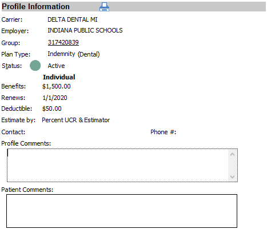Click the Indemnity (Dental) plan type value
This screenshot has width=267, height=229.
coord(74,54)
